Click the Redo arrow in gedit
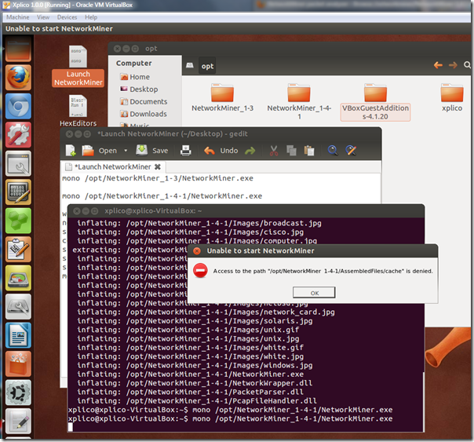 (x=250, y=150)
